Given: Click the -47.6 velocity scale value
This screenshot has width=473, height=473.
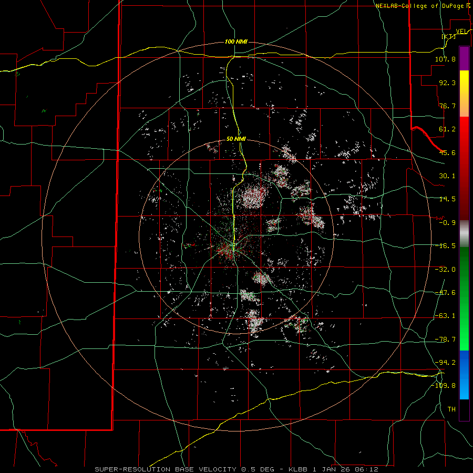Looking at the screenshot, I should 445,293.
